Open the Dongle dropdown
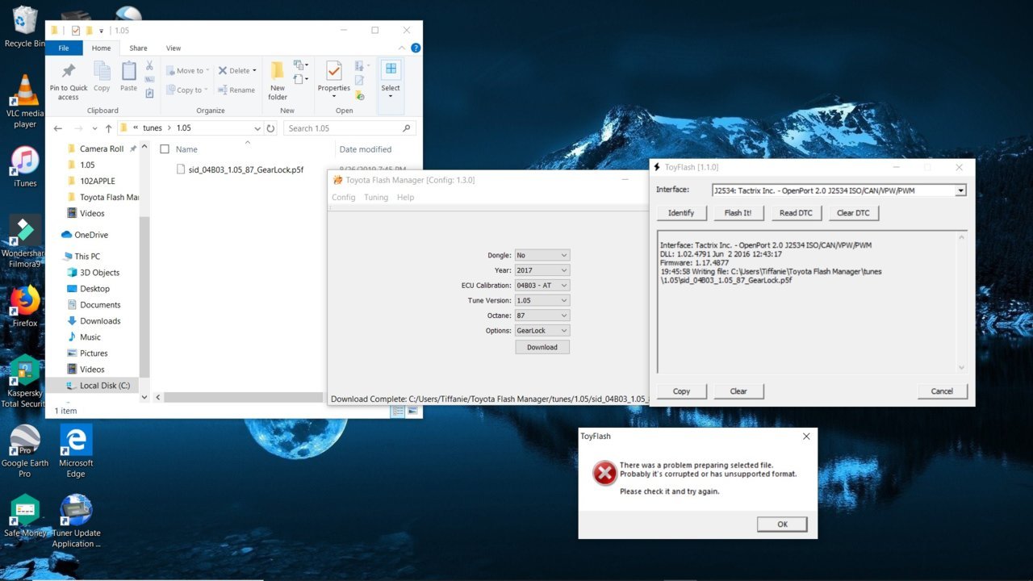 542,255
